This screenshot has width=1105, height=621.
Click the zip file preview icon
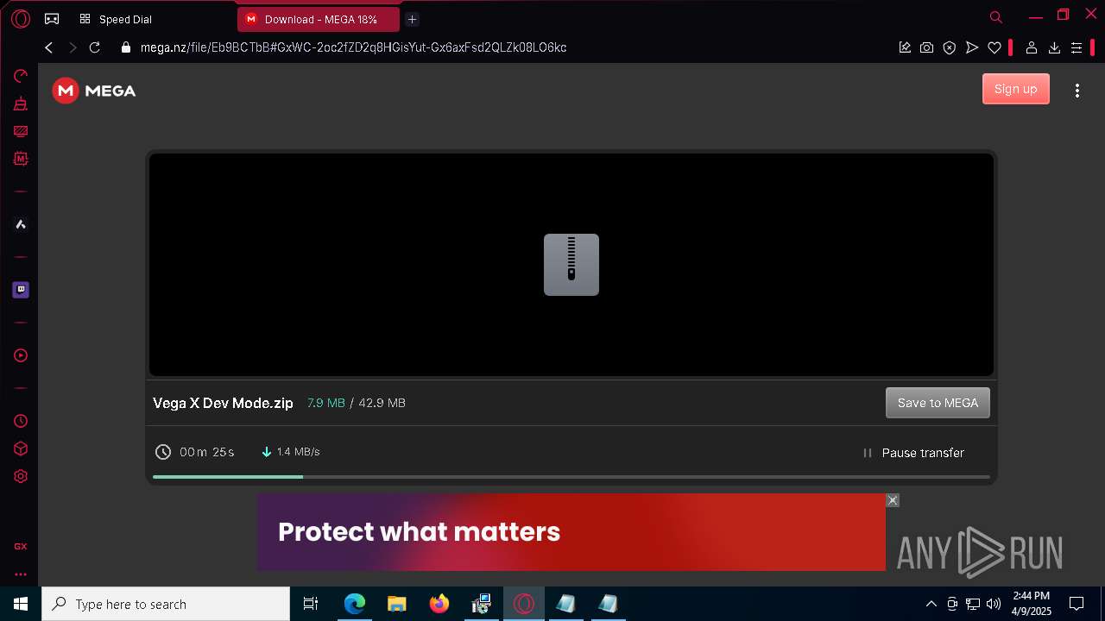tap(571, 265)
